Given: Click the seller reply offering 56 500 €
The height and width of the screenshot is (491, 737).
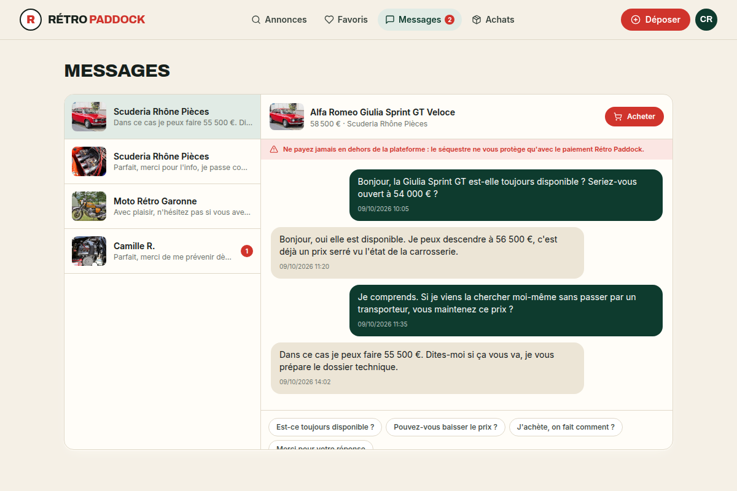Looking at the screenshot, I should click(x=427, y=253).
